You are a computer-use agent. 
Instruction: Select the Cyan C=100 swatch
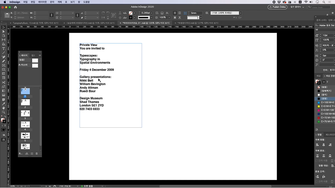pos(325,102)
